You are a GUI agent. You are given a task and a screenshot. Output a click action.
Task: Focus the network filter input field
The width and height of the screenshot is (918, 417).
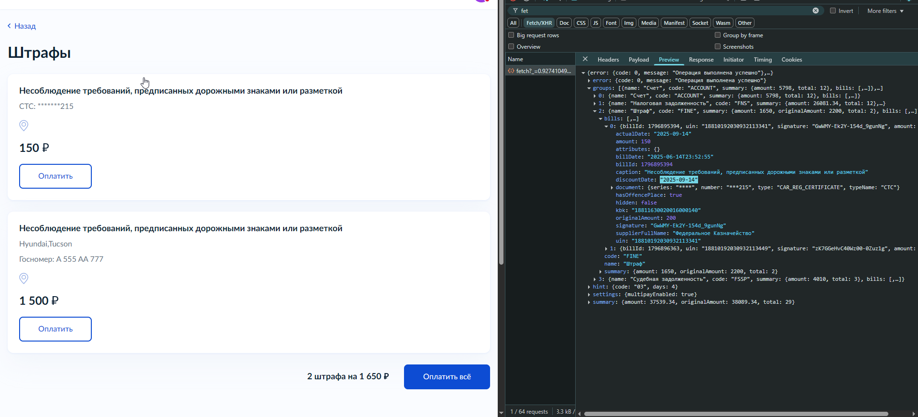pyautogui.click(x=665, y=11)
